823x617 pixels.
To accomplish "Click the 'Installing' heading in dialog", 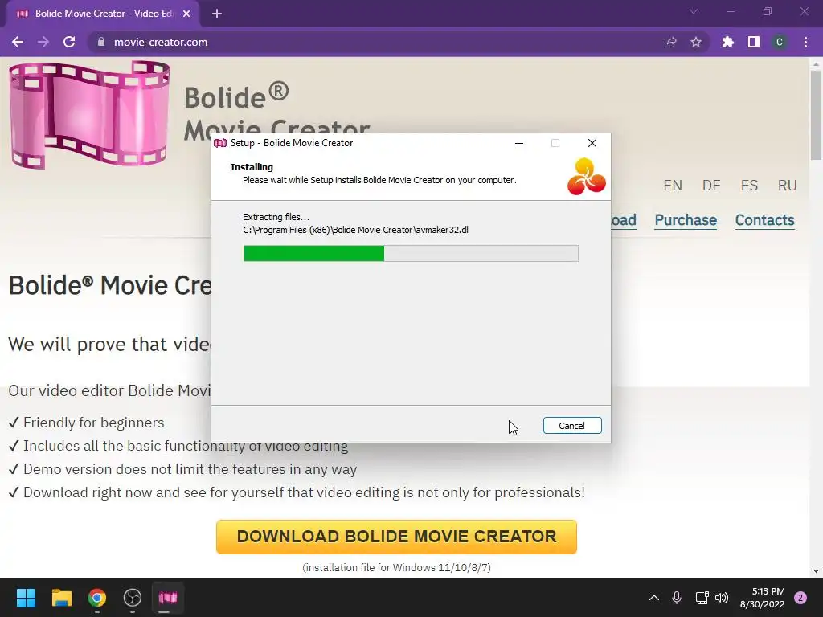I will point(252,167).
